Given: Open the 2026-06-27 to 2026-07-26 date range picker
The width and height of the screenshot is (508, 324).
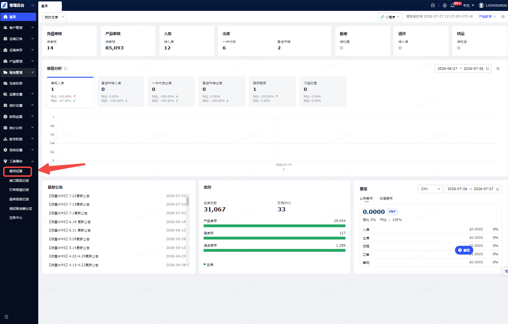Looking at the screenshot, I should (463, 68).
